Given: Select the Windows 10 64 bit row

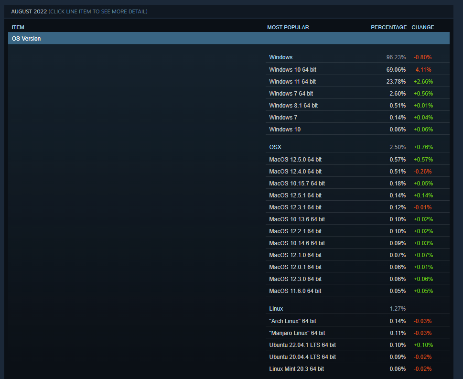Looking at the screenshot, I should pos(292,70).
